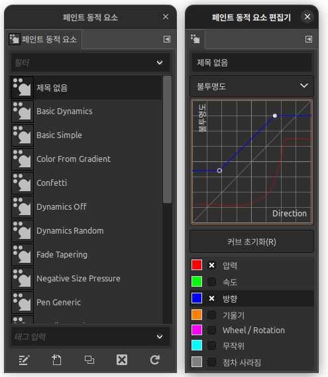Switch to the 페인트 동적 요소 dock tab

tap(43, 39)
